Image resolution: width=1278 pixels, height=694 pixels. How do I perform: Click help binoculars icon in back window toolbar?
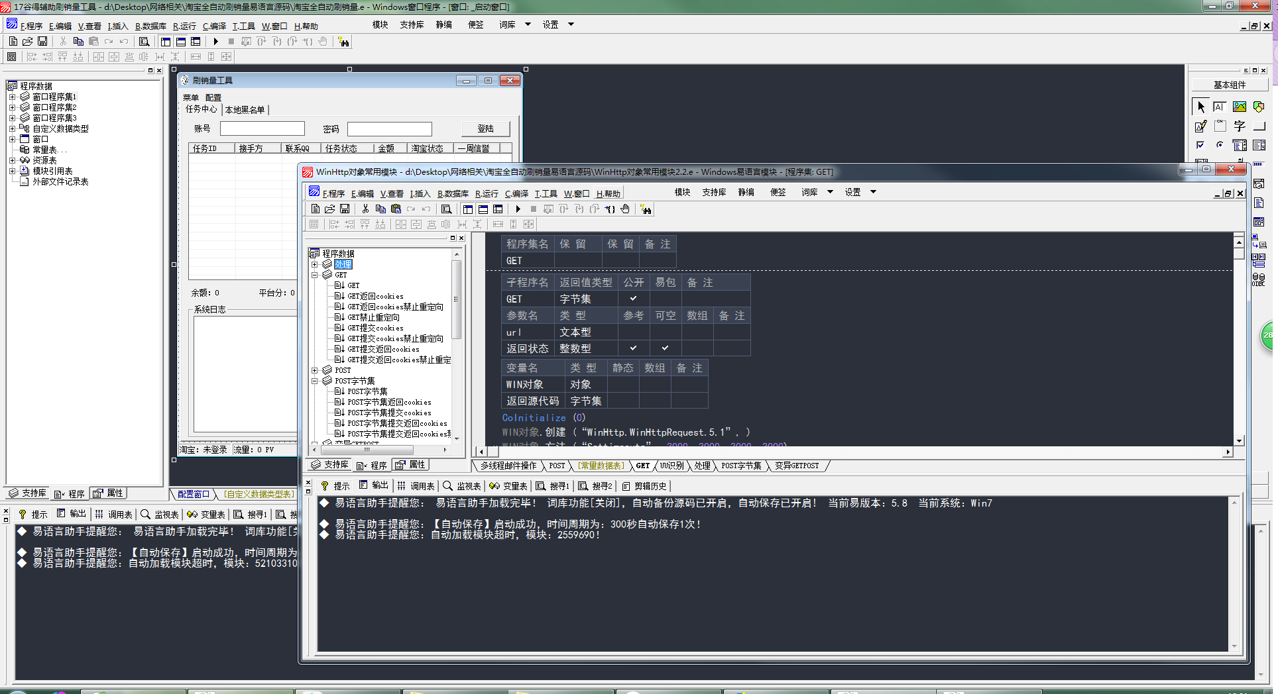click(x=343, y=42)
